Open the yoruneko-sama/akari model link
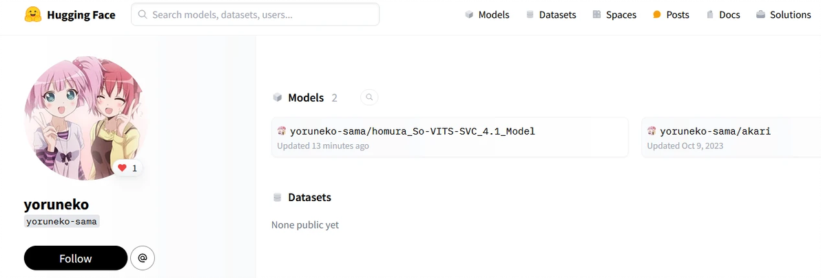The image size is (821, 278). click(715, 131)
